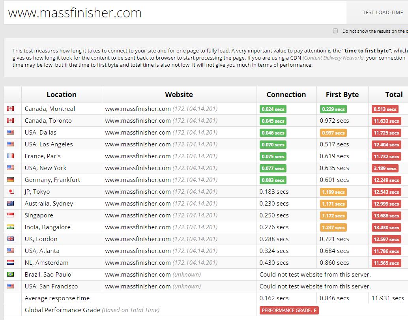Click the Brazil flag icon for Sao Paulo
Image resolution: width=408 pixels, height=320 pixels.
tap(10, 275)
